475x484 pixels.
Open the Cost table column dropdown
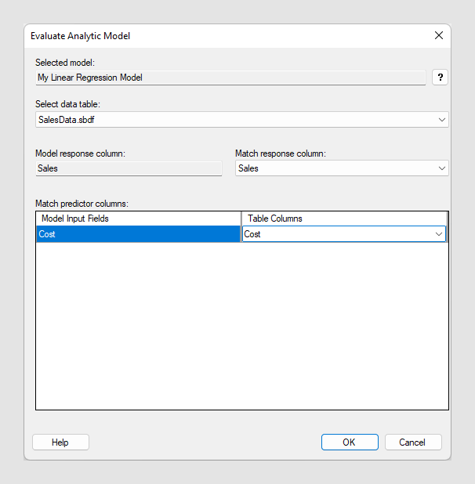pyautogui.click(x=344, y=234)
